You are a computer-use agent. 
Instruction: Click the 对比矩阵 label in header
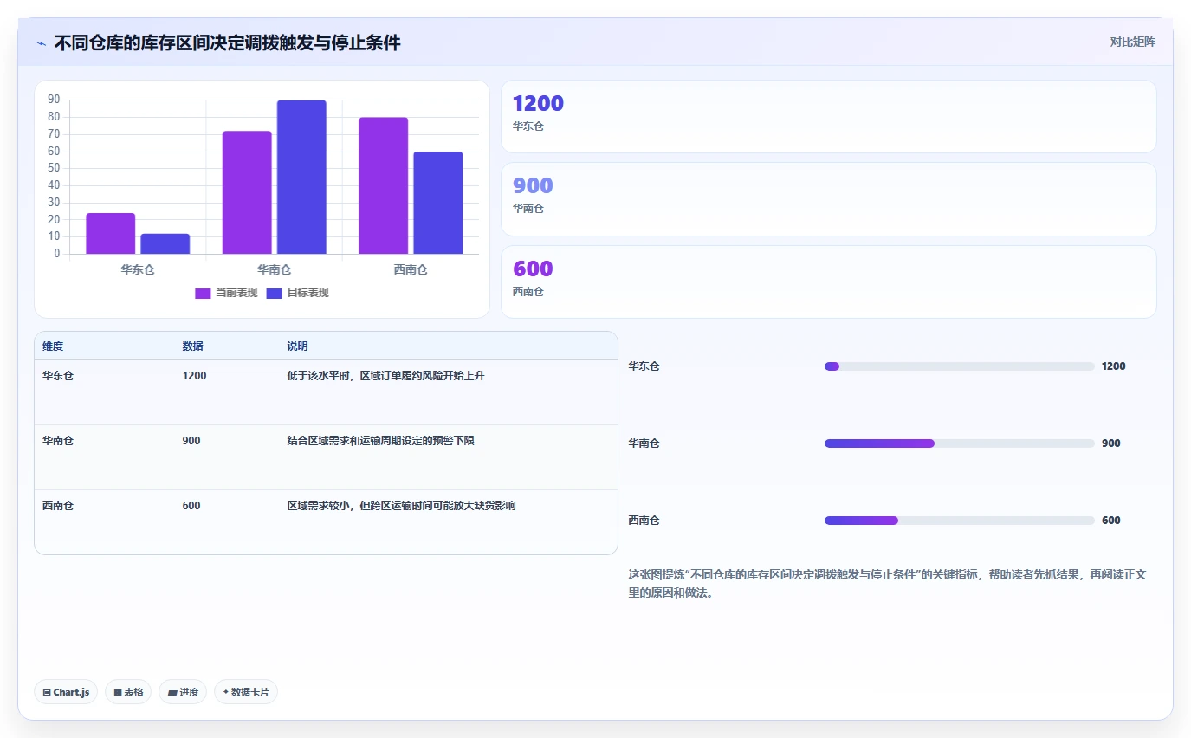tap(1132, 42)
